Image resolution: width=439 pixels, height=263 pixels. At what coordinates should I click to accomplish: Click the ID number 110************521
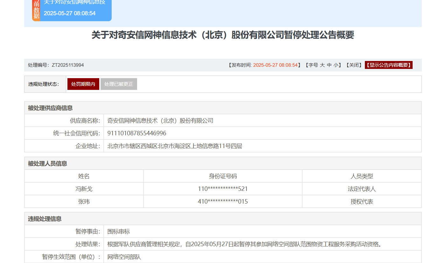[x=223, y=189]
